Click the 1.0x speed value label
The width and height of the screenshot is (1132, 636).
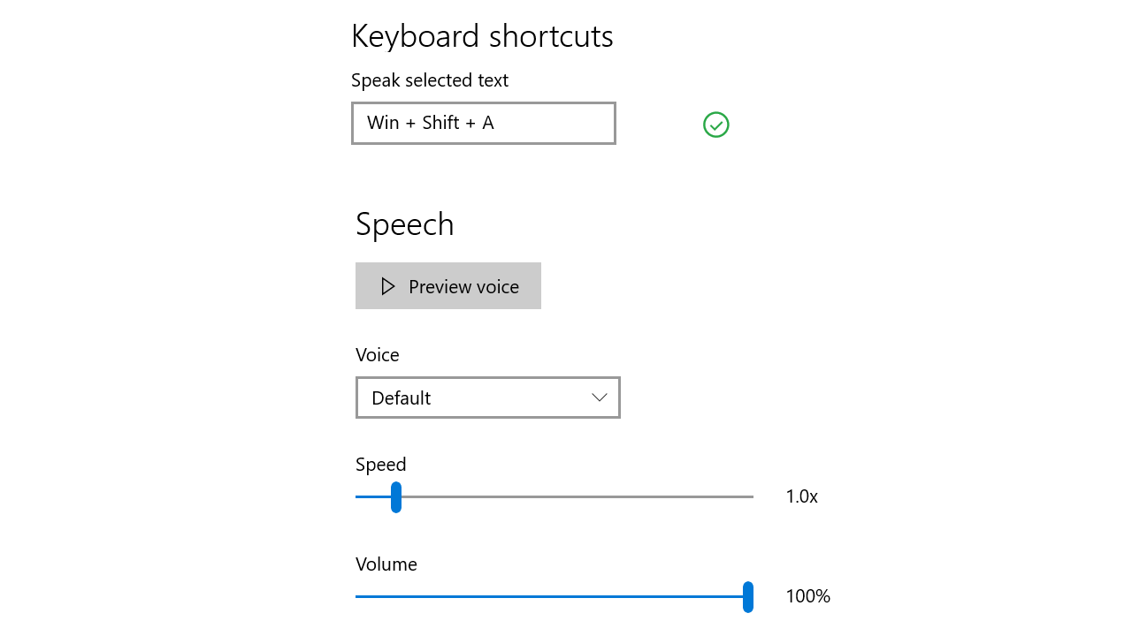point(802,496)
